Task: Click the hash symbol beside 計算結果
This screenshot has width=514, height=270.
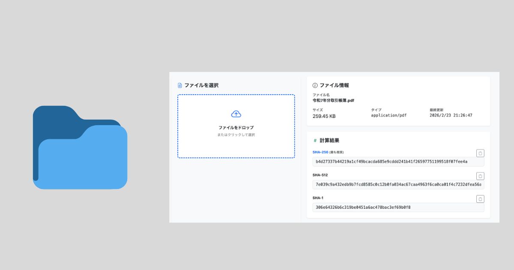Action: (x=315, y=141)
